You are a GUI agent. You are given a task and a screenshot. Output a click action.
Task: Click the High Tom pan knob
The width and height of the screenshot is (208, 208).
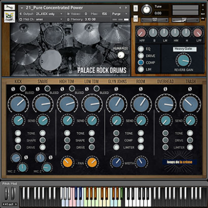coord(68,163)
